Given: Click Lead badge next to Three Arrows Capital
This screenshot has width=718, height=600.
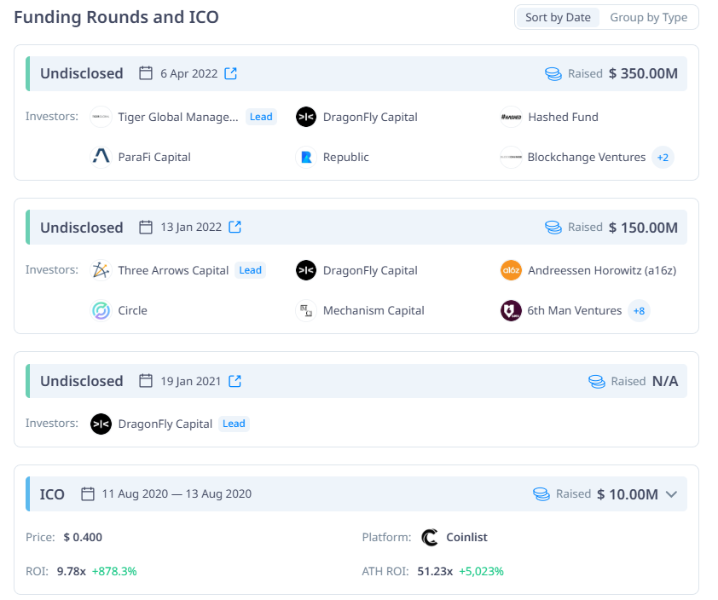Looking at the screenshot, I should 250,270.
